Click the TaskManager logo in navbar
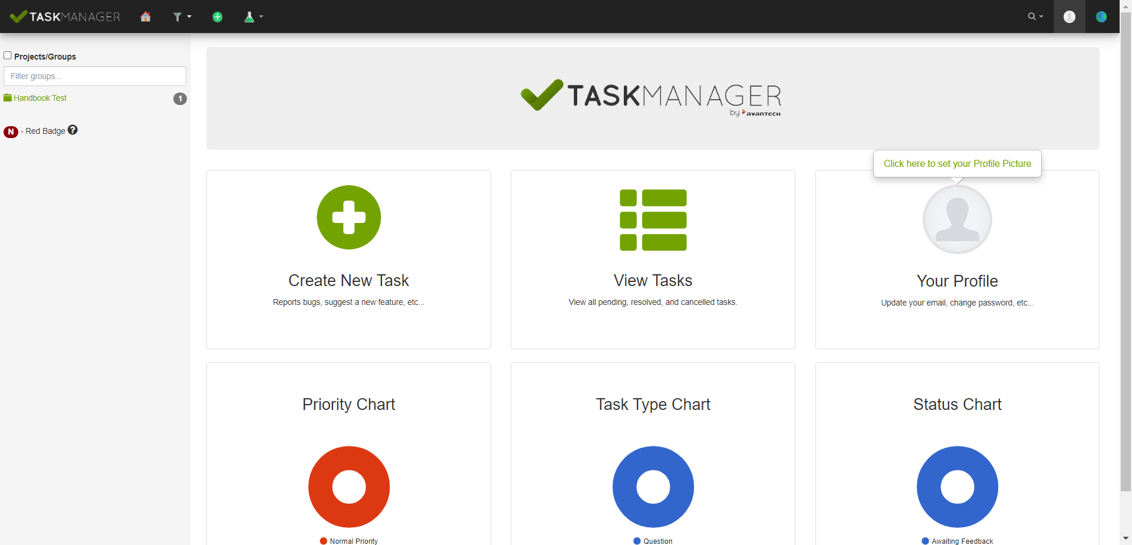Viewport: 1132px width, 545px height. pos(65,17)
